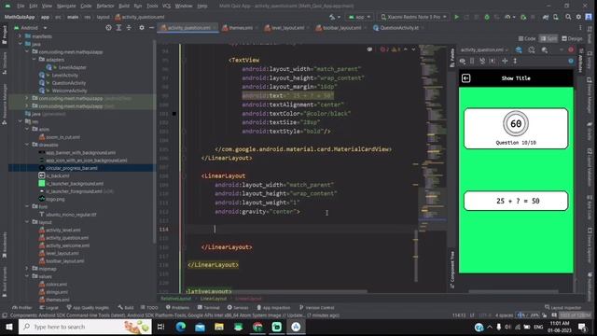Open the Build menu
Screen dimensions: 597x336
click(124, 7)
